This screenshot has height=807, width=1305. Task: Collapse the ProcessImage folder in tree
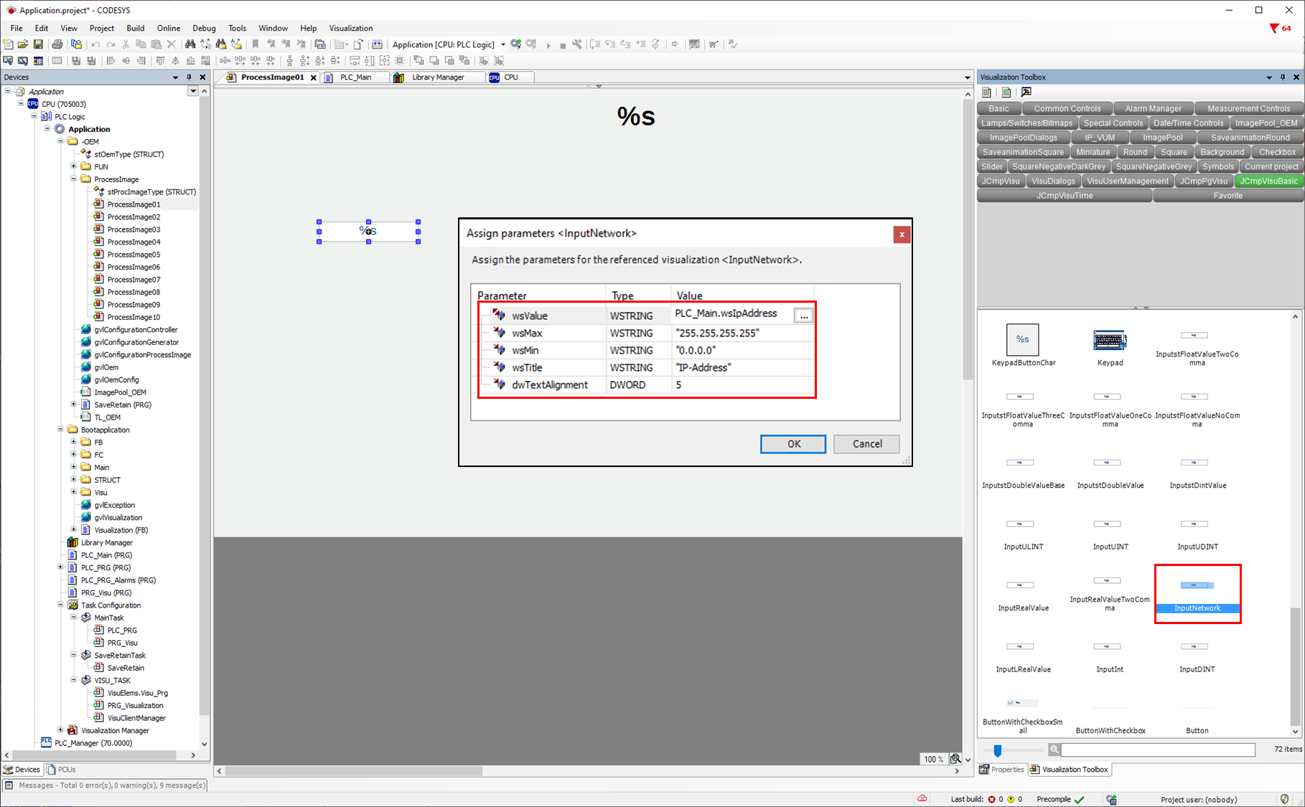click(x=74, y=179)
